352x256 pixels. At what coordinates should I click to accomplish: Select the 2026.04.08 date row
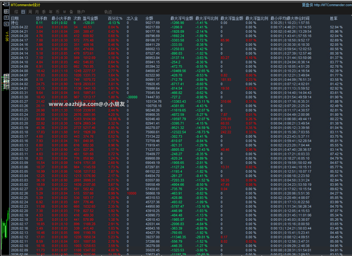coord(19,71)
